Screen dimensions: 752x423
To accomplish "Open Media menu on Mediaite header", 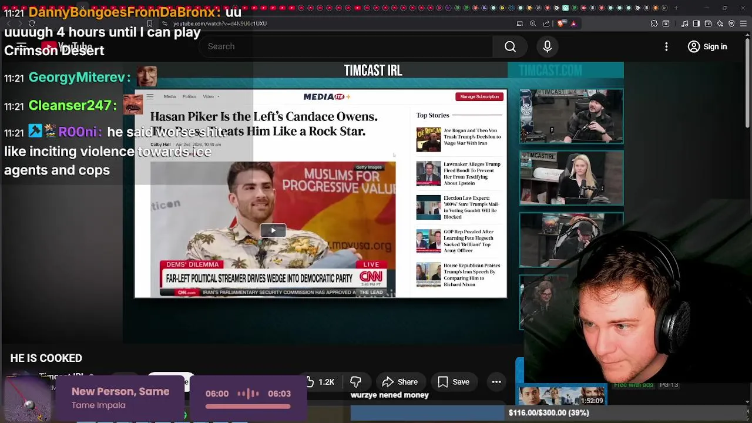I will point(170,96).
